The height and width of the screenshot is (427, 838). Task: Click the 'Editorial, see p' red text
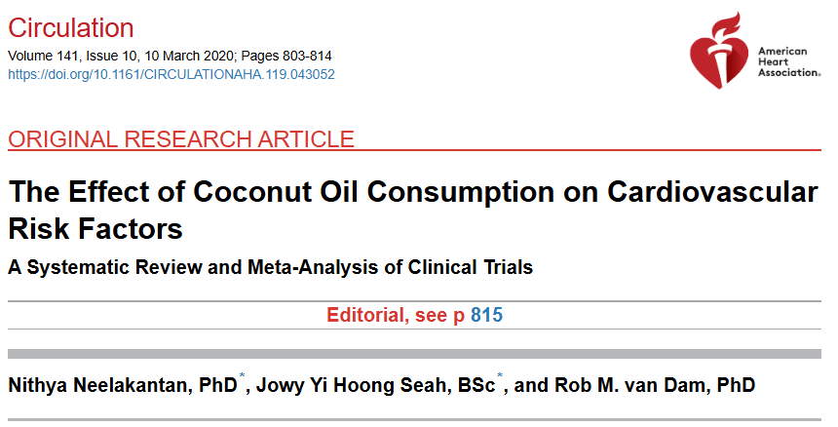[x=396, y=315]
